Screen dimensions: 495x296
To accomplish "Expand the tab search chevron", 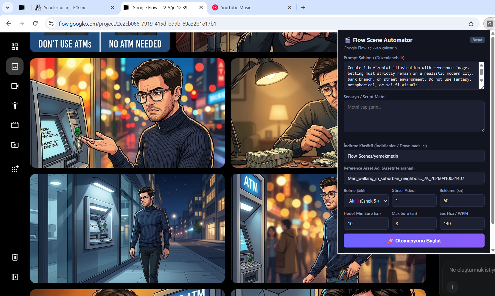I will 7,7.
